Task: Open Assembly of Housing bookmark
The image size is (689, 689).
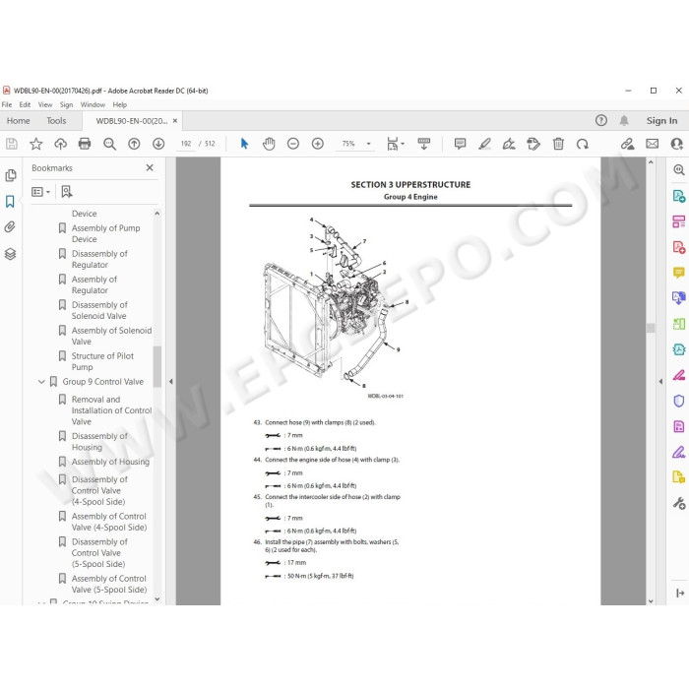Action: (110, 462)
